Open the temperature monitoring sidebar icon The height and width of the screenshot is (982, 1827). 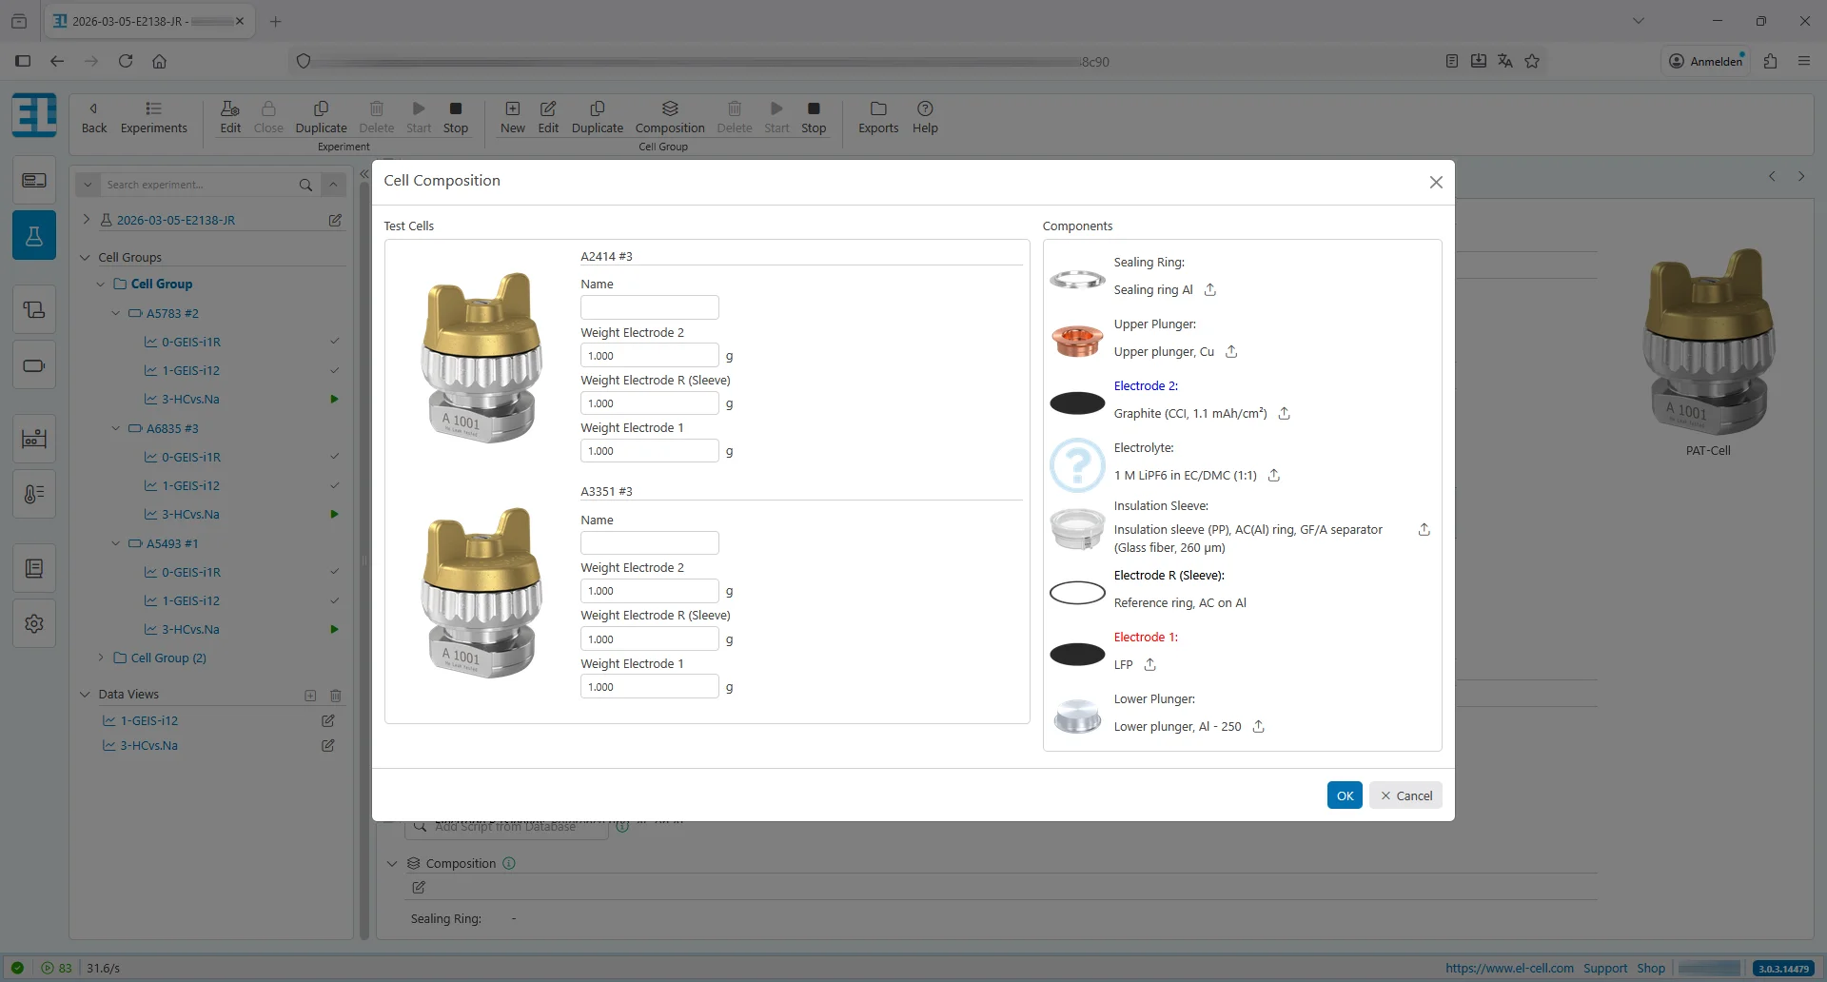(34, 493)
